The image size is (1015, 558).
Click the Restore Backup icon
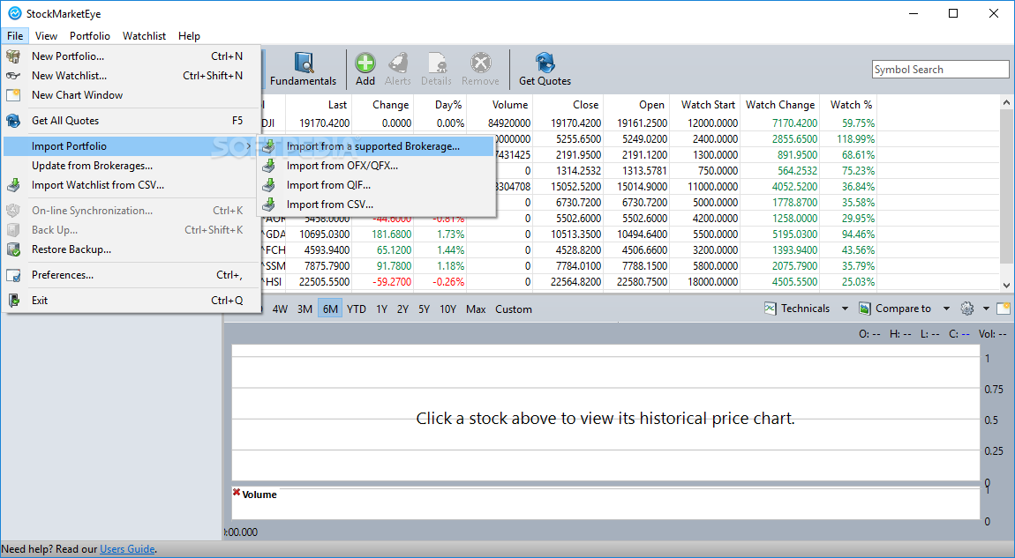tap(13, 249)
